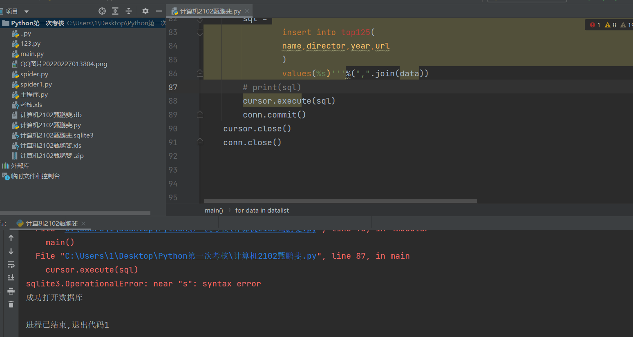The height and width of the screenshot is (337, 633).
Task: Toggle scroll to end in run console
Action: pyautogui.click(x=11, y=278)
